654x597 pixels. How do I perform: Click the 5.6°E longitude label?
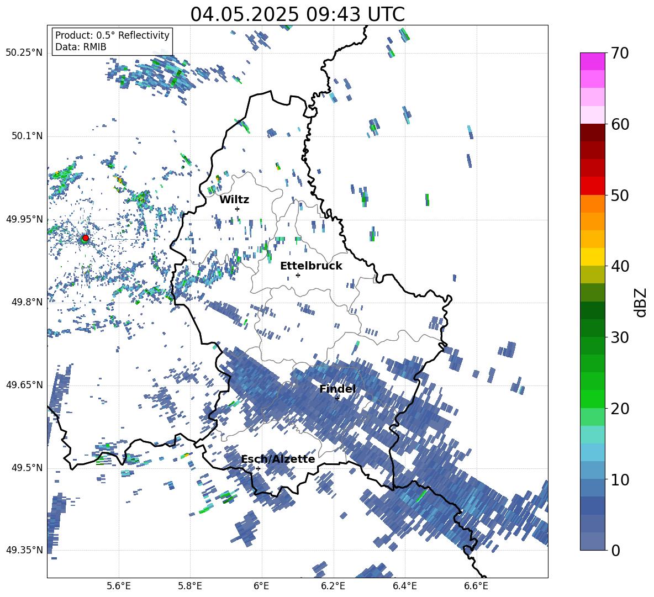coord(119,586)
